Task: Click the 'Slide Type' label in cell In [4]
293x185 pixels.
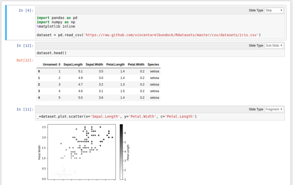Action: click(256, 10)
